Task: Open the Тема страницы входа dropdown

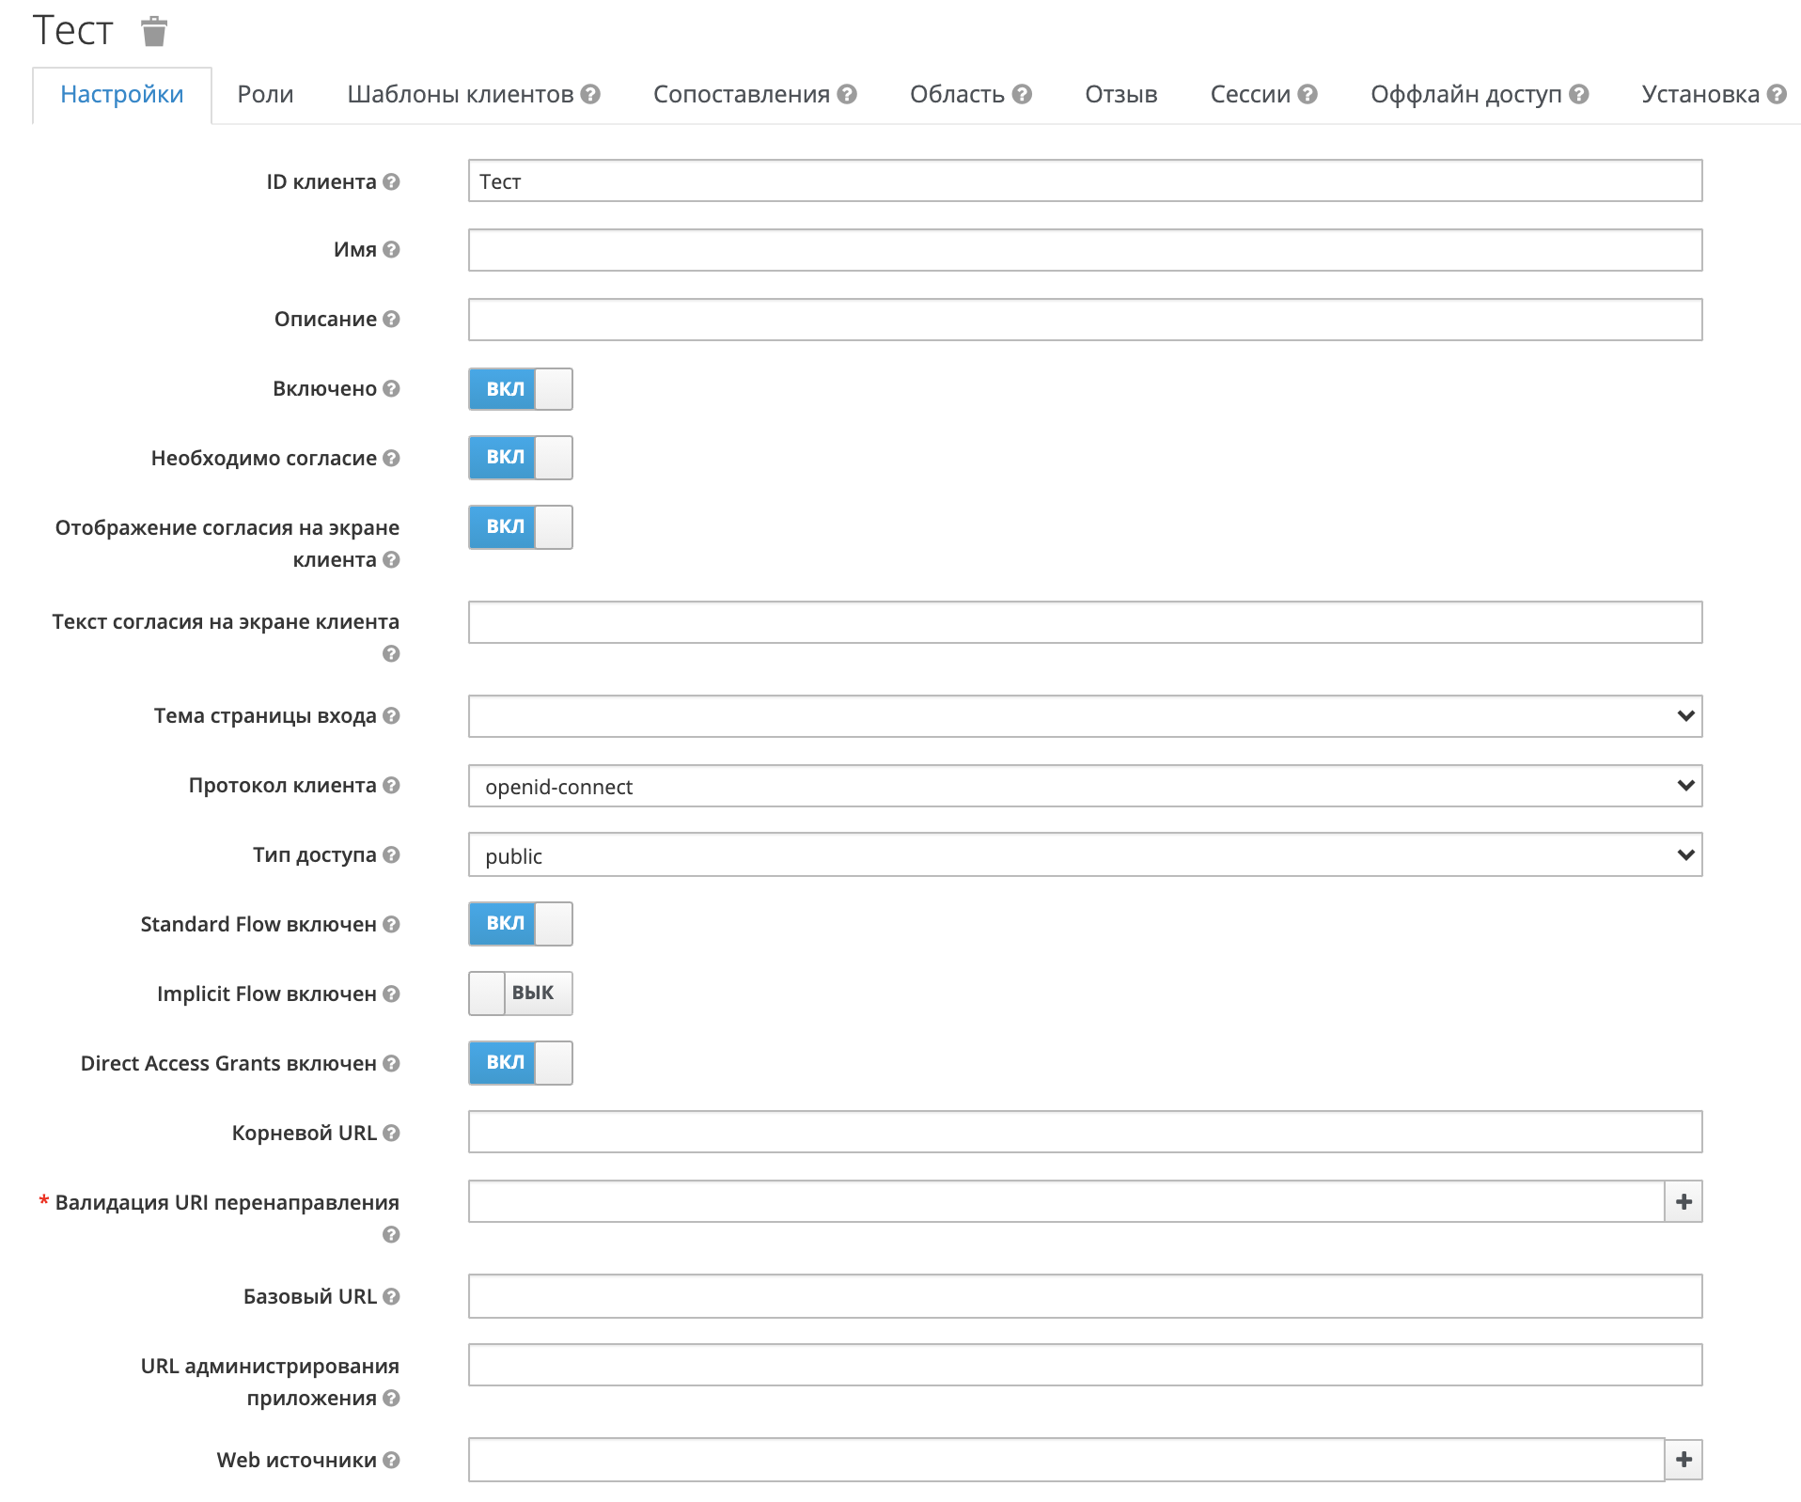Action: click(x=1085, y=716)
